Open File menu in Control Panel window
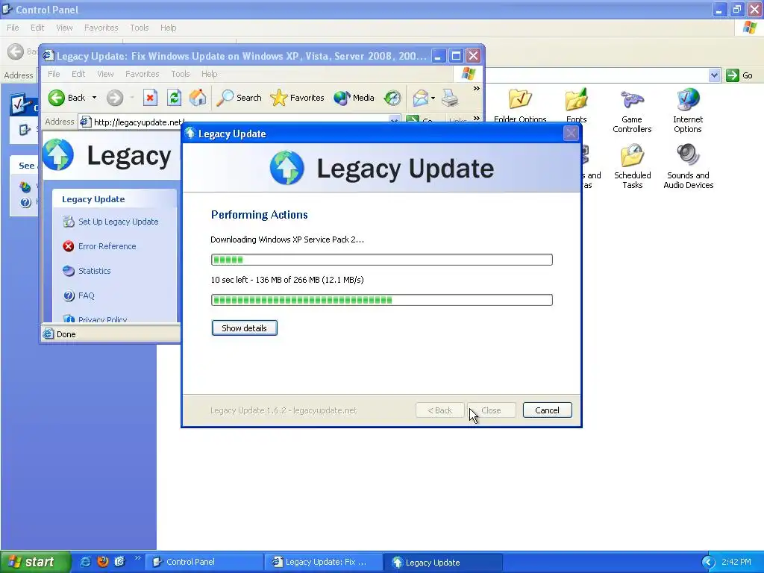The width and height of the screenshot is (764, 573). 13,28
